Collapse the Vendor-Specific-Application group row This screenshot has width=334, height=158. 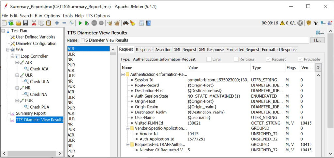point(127,128)
